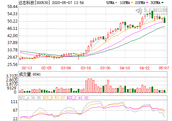This screenshot has height=121, width=172.
Task: Click the RSI_A:36.85 indicator label
Action: 30,98
